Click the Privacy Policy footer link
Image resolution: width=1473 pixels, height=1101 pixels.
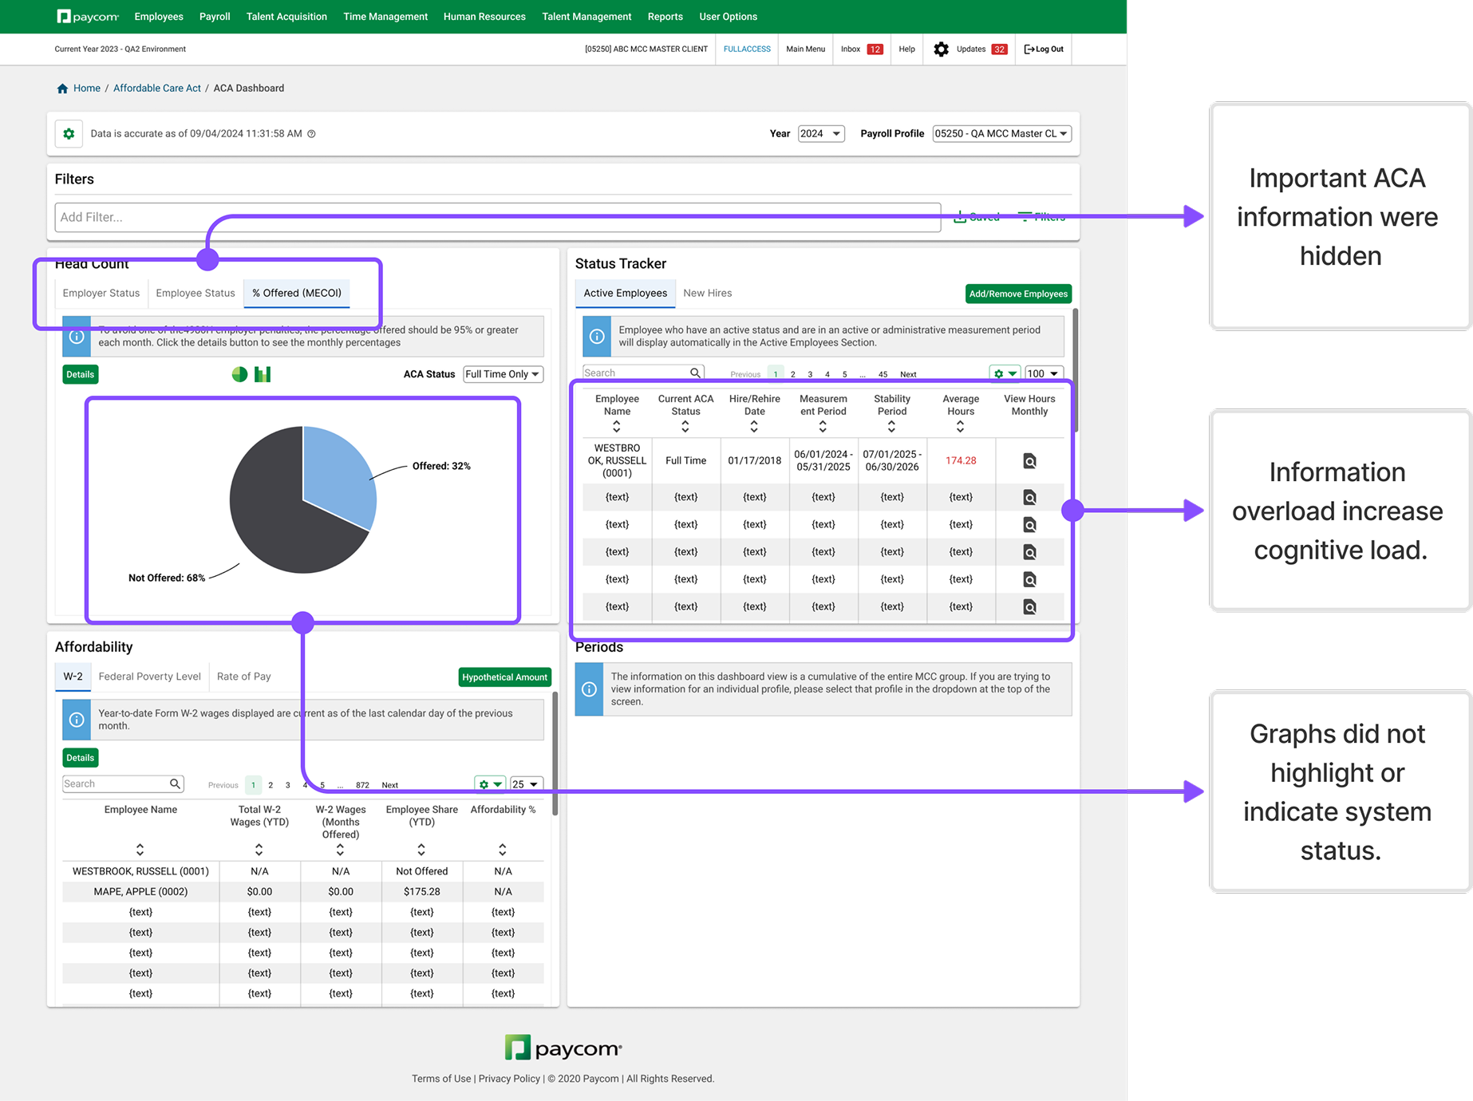509,1079
